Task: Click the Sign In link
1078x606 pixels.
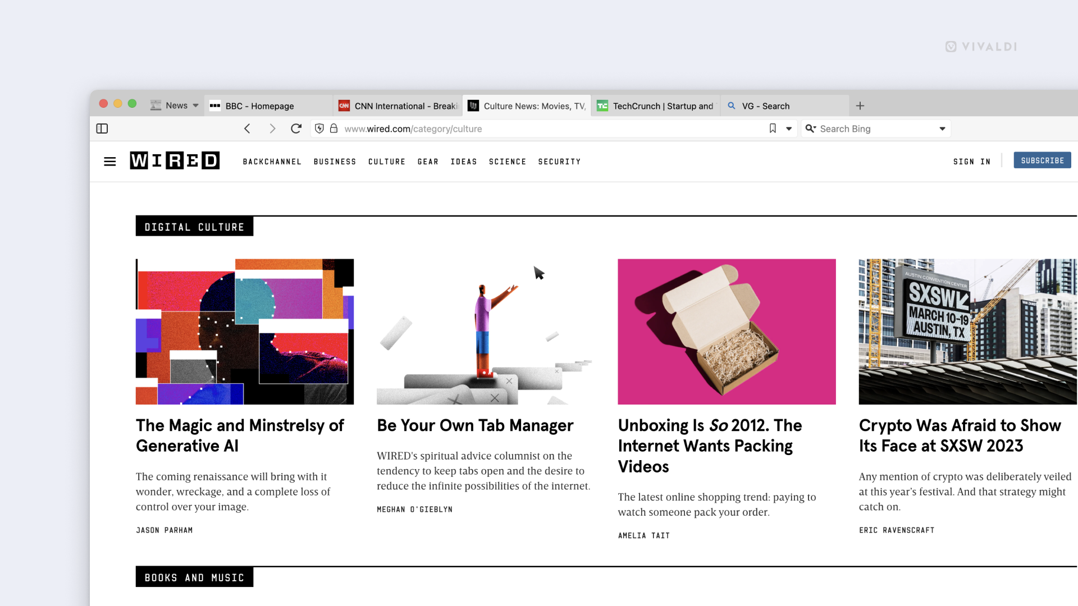Action: point(972,162)
